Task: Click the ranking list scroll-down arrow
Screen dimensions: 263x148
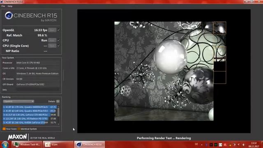Action: pyautogui.click(x=58, y=124)
